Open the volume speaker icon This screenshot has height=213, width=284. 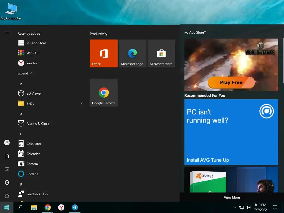point(248,207)
